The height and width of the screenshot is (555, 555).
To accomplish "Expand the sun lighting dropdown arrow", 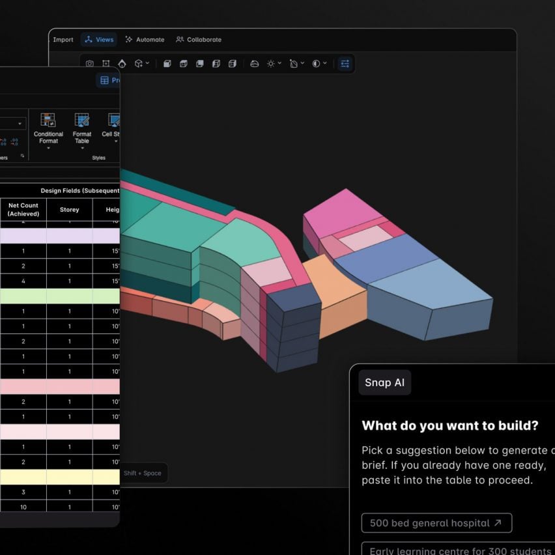I will coord(279,63).
